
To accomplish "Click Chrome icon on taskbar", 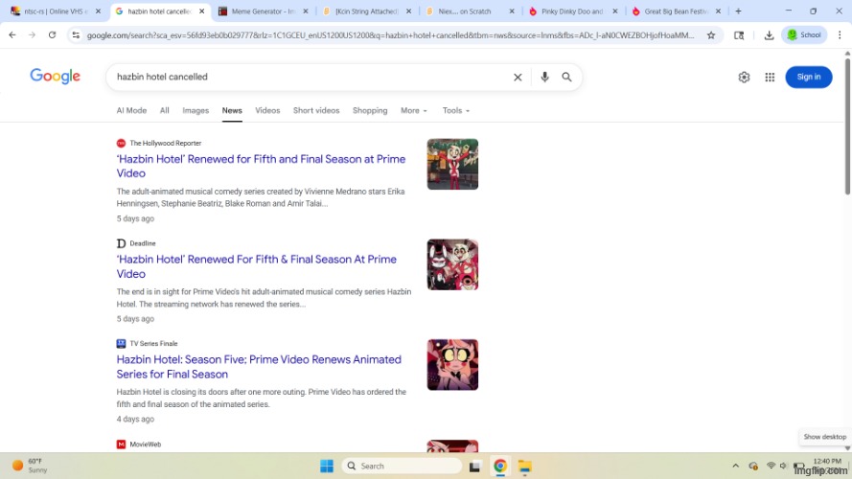I will click(500, 466).
